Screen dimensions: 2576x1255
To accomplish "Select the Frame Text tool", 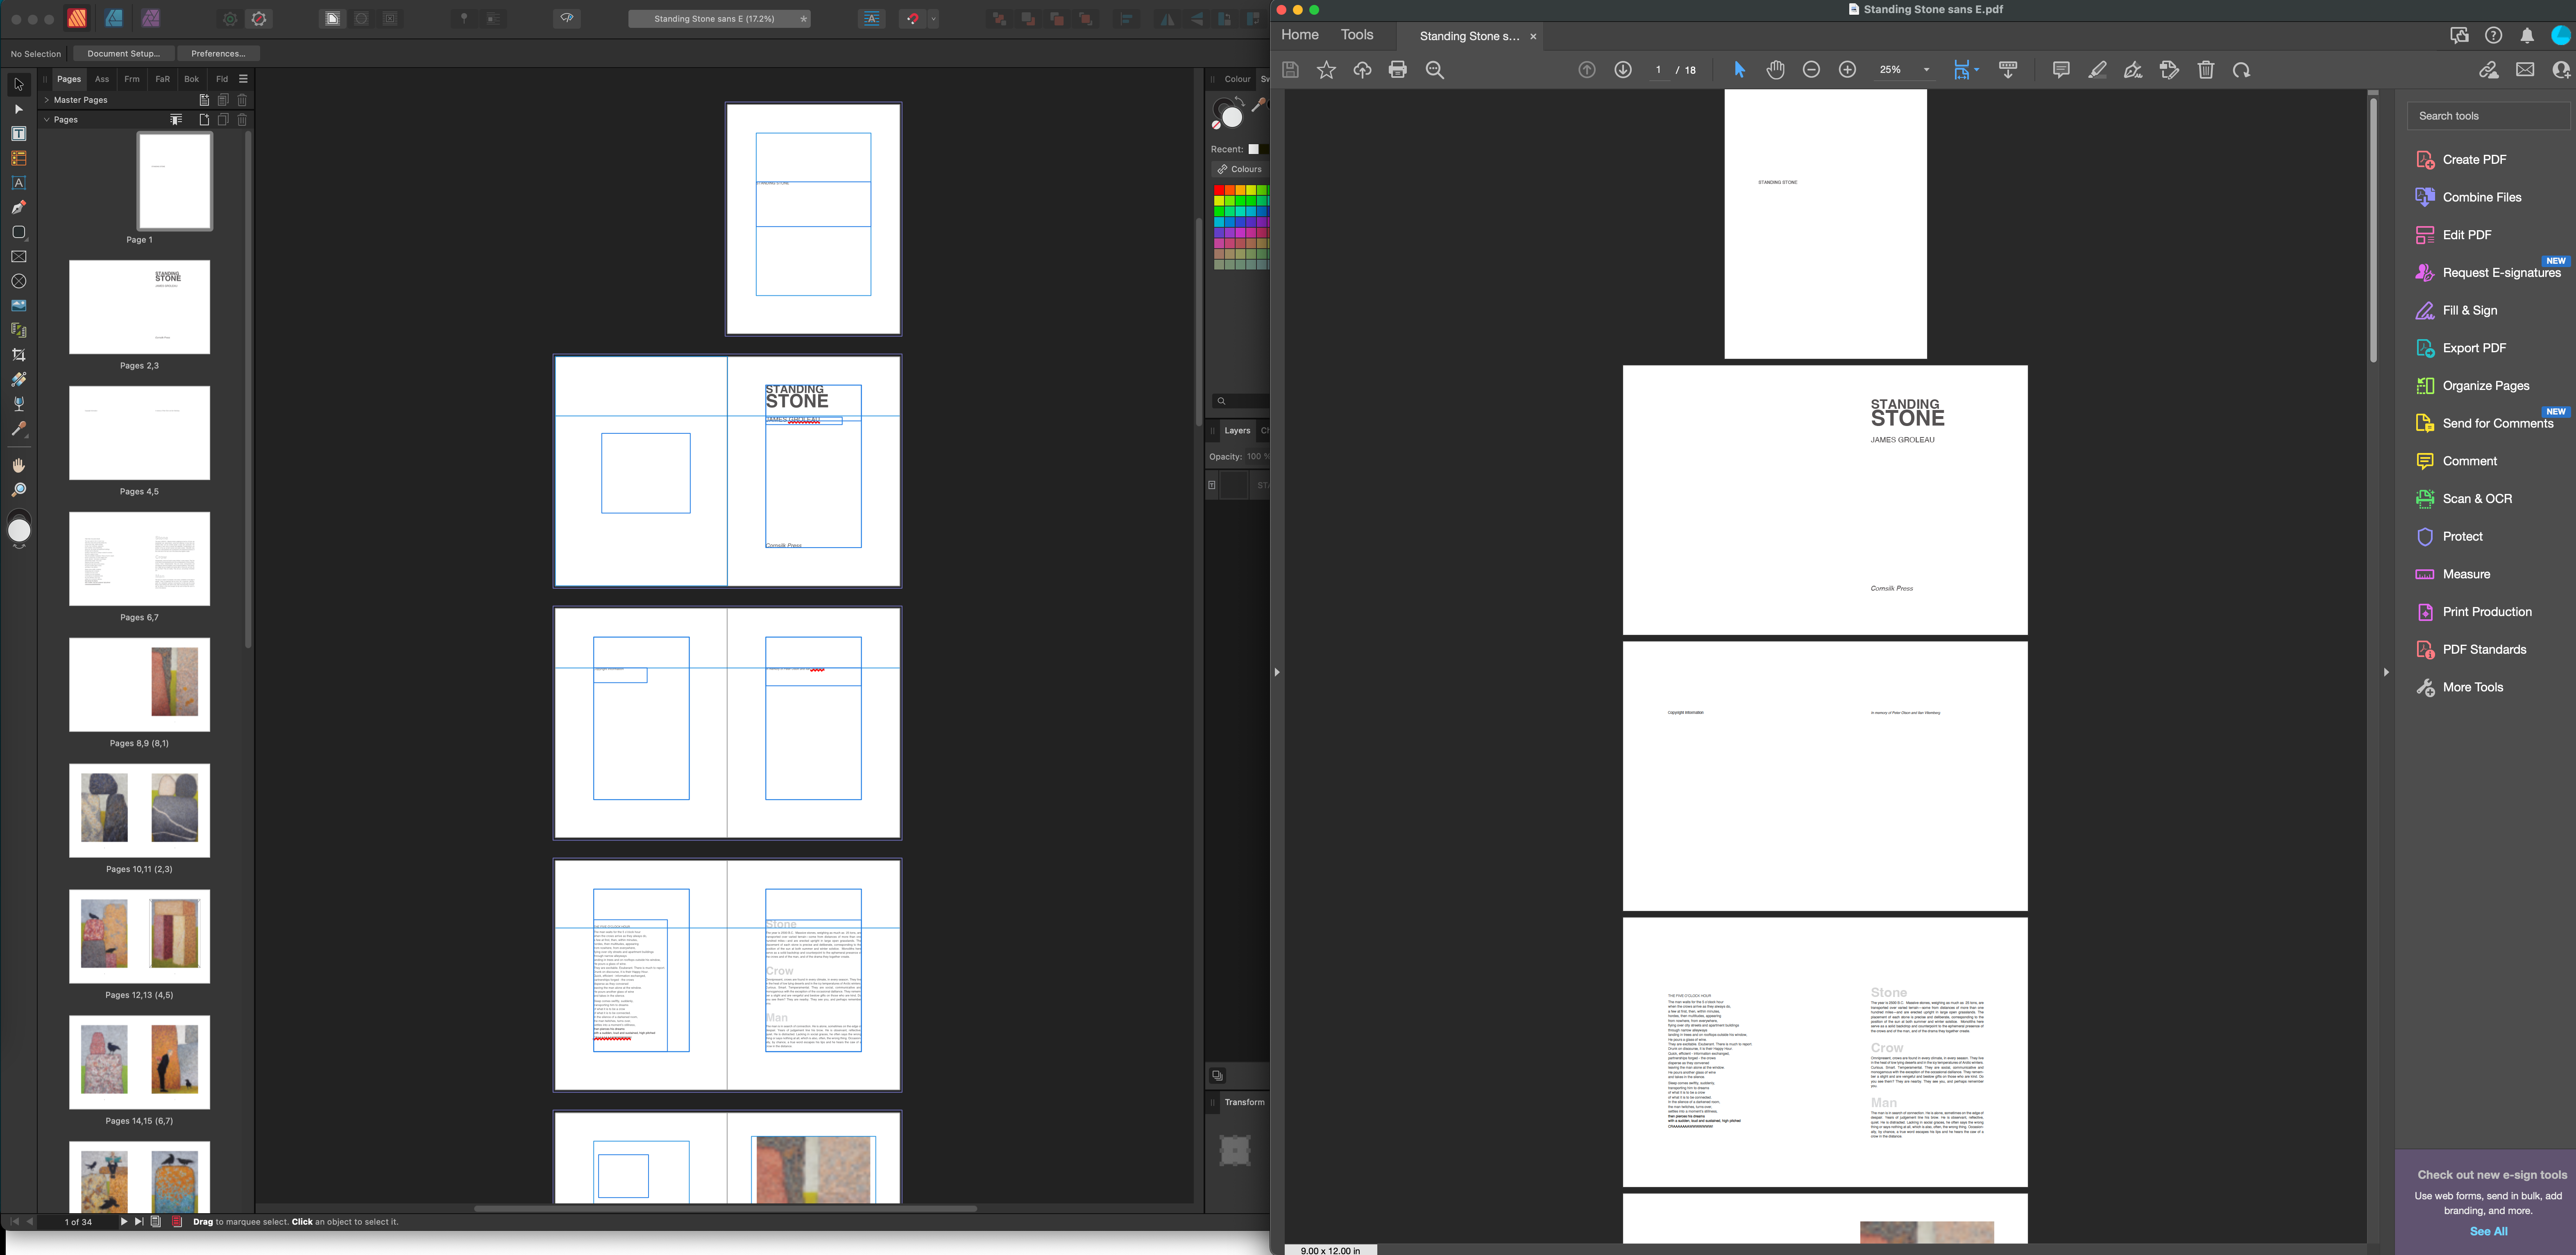I will 18,134.
